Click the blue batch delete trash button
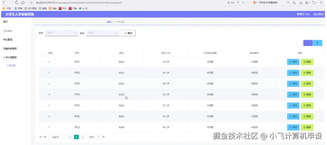Image resolution: width=327 pixels, height=145 pixels. (318, 43)
